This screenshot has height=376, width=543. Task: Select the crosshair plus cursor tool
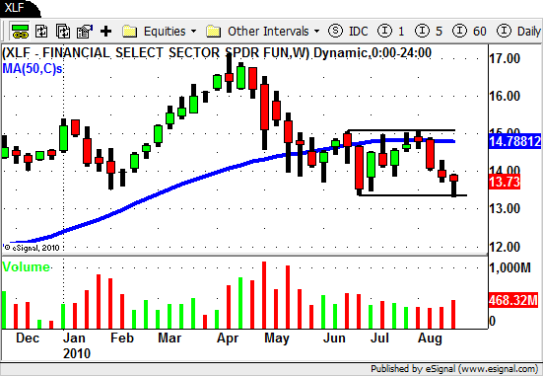[x=106, y=32]
